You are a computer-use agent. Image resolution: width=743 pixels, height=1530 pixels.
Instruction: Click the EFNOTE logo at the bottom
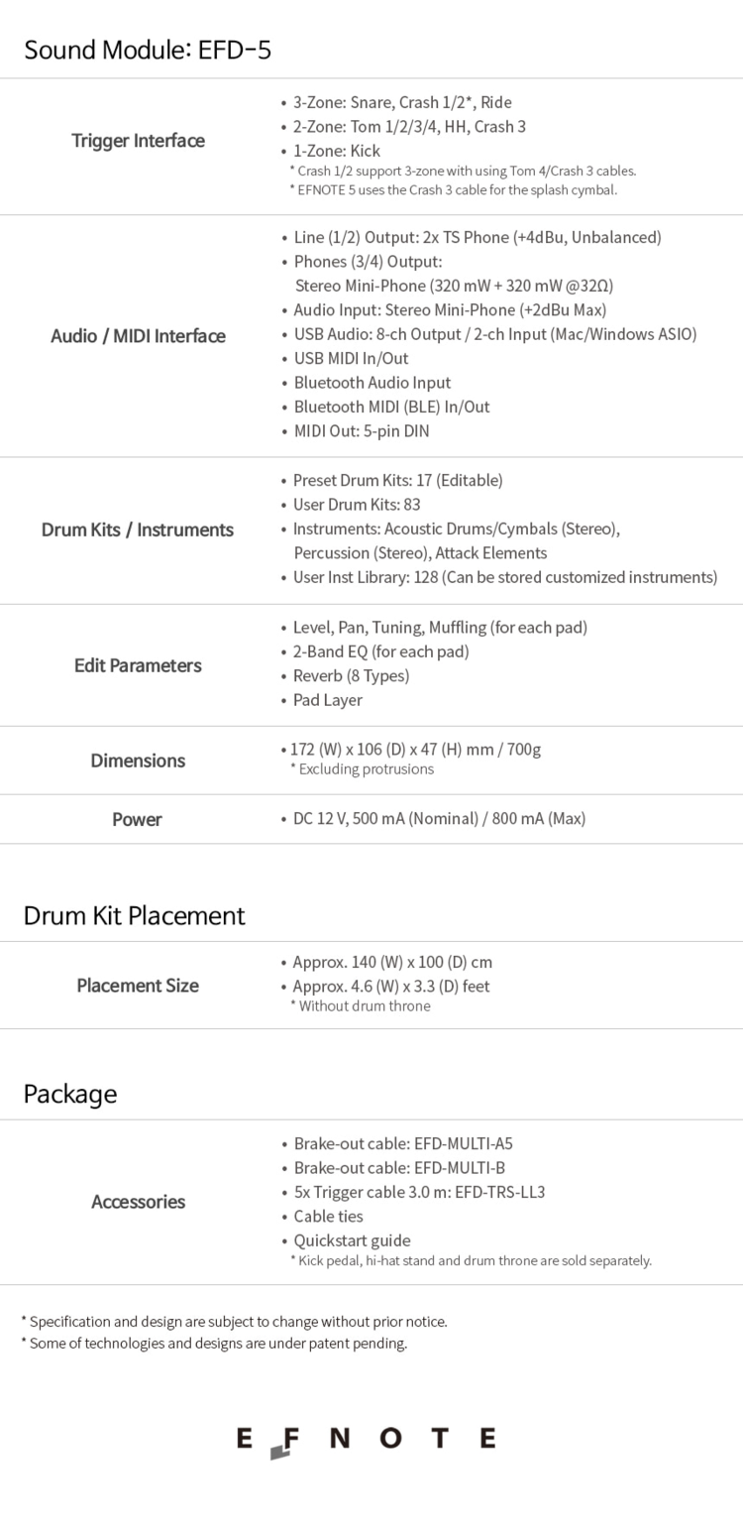point(366,1440)
